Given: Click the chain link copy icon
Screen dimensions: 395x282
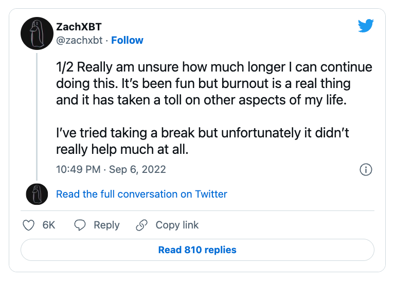Looking at the screenshot, I should tap(141, 225).
